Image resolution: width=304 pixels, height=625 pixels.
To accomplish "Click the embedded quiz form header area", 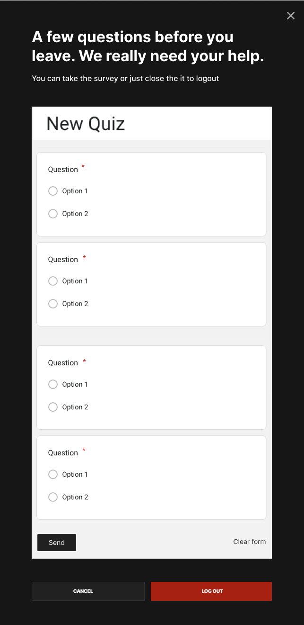I will click(x=151, y=123).
